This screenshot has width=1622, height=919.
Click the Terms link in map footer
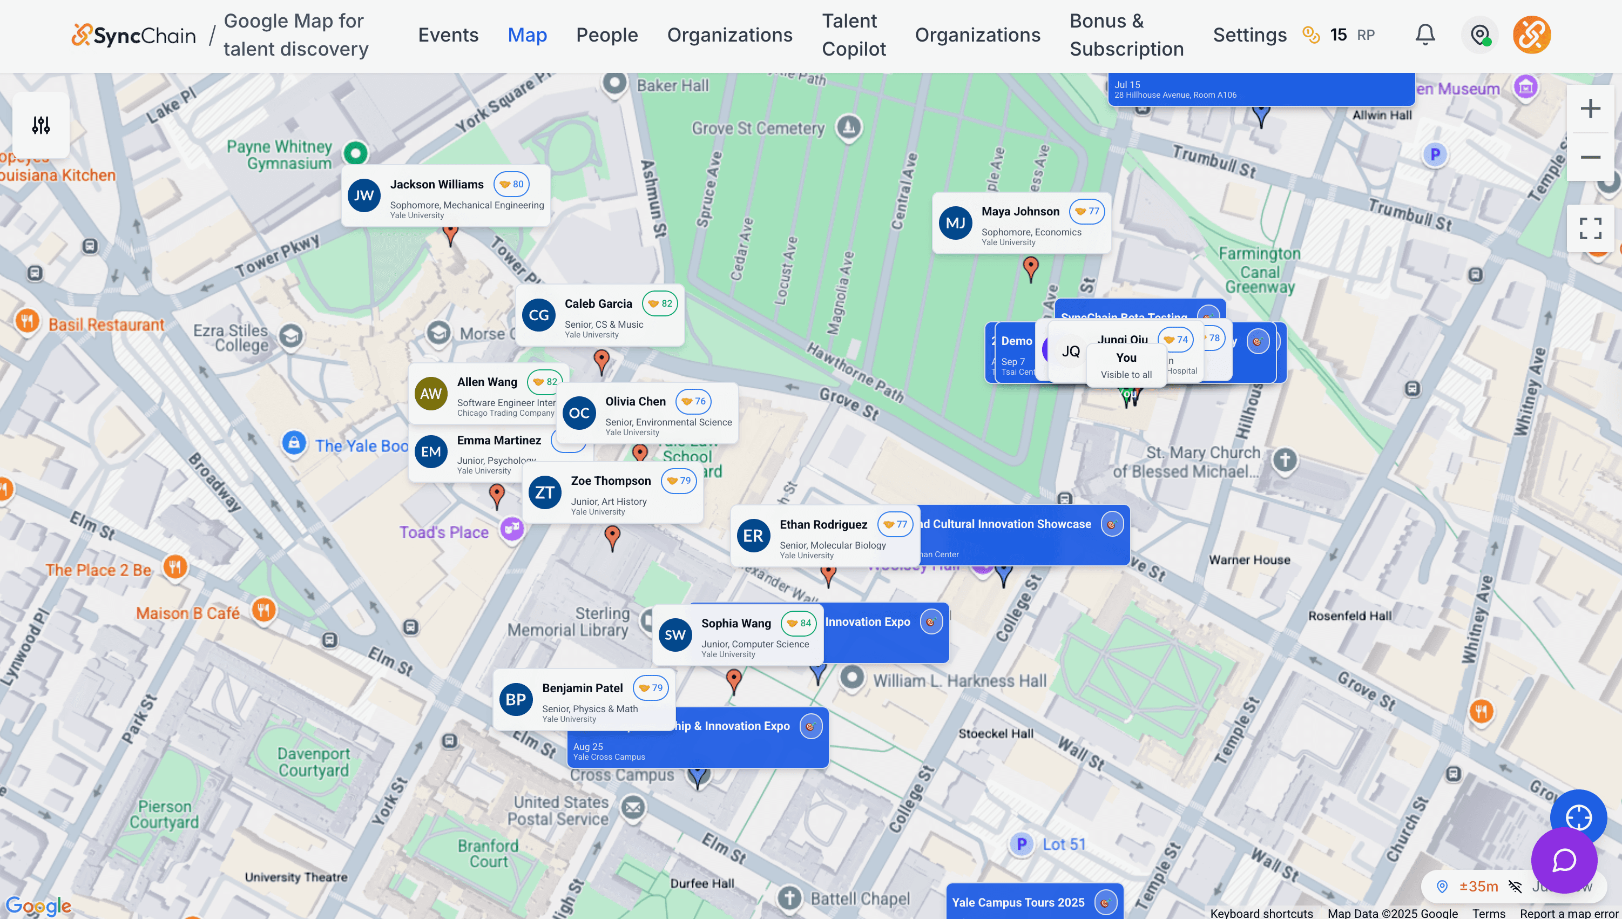[x=1488, y=913]
